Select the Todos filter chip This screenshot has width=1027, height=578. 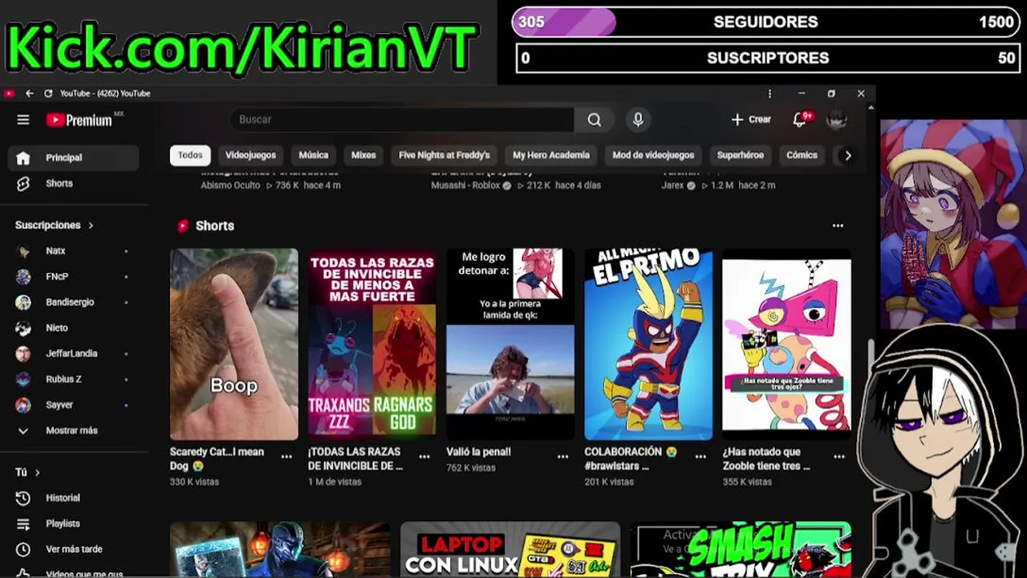(190, 155)
